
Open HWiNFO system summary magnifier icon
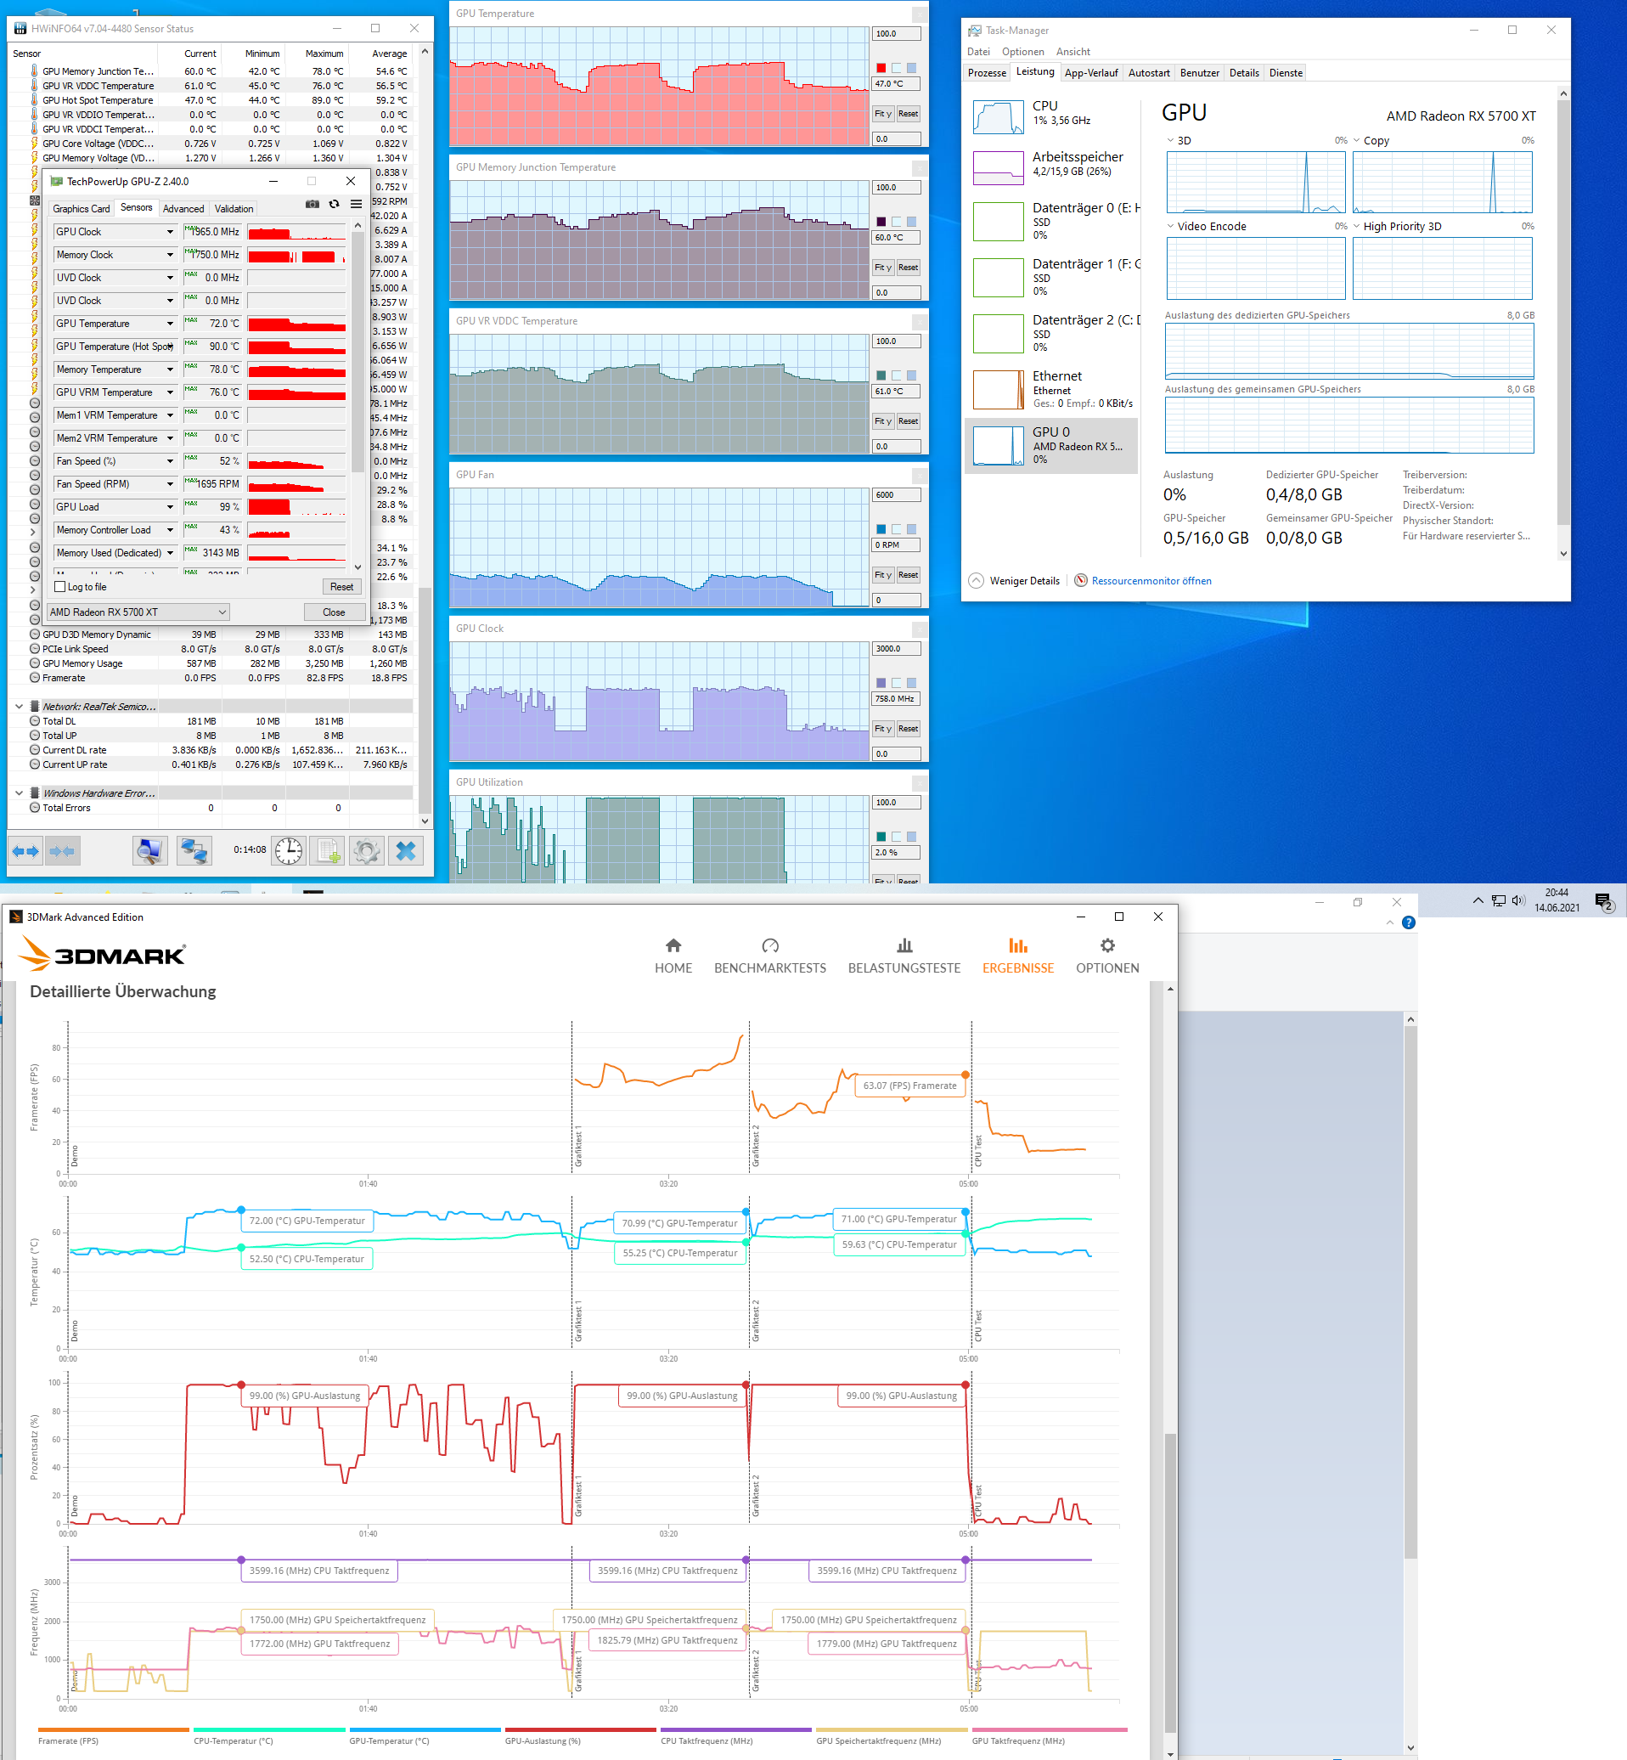149,850
